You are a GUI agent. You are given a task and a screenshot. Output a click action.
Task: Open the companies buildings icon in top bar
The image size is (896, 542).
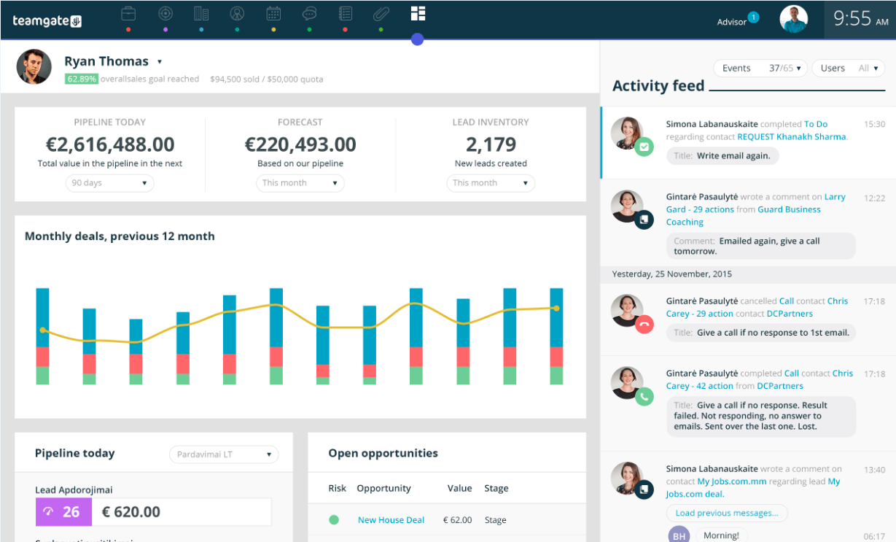(201, 13)
